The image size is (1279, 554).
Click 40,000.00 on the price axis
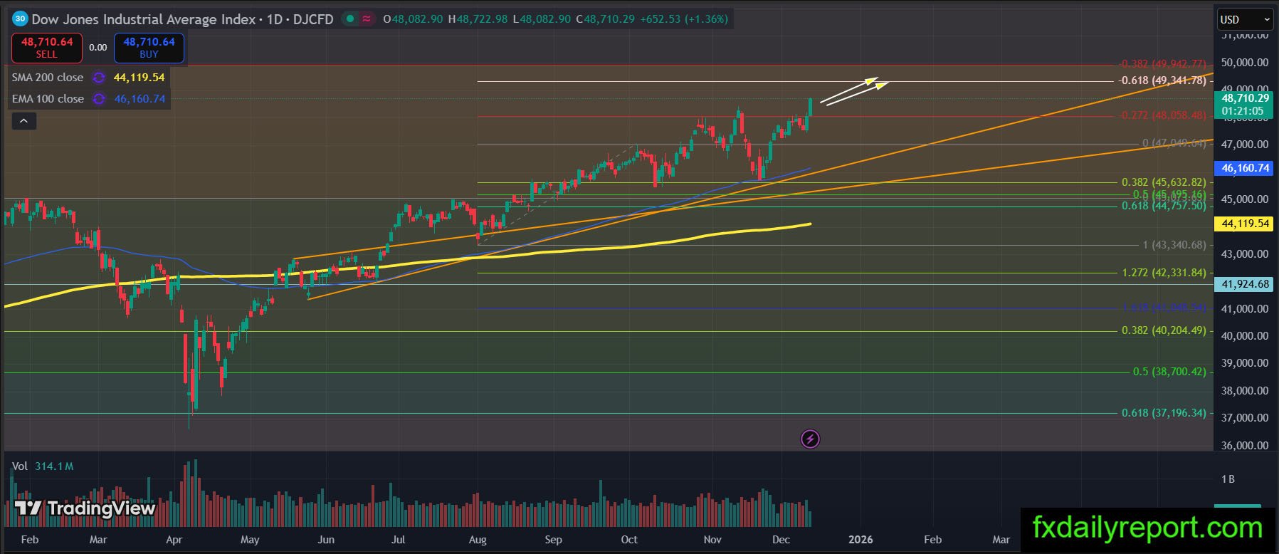[1244, 336]
